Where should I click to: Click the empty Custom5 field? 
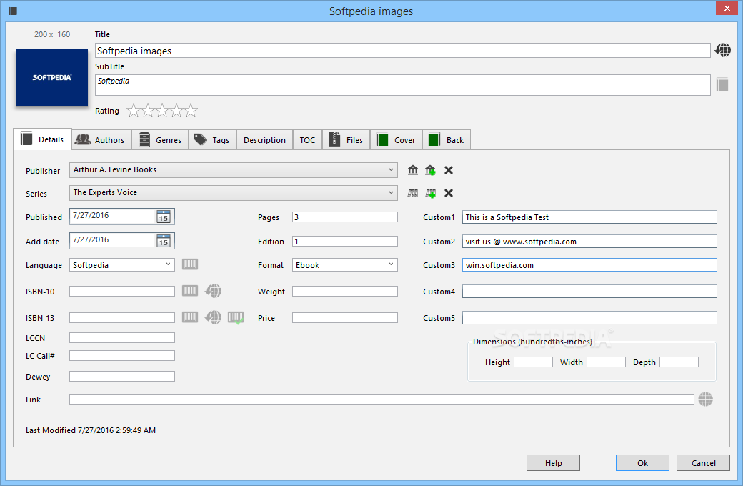589,317
